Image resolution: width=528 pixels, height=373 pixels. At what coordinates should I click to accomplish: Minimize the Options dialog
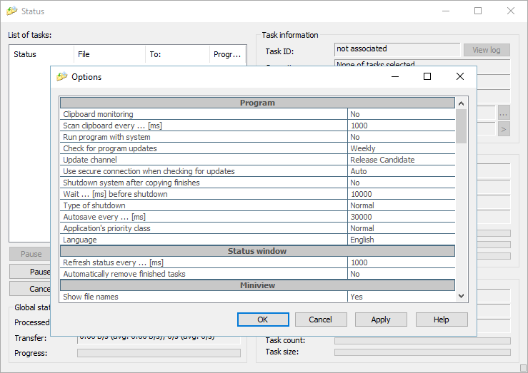pos(394,76)
